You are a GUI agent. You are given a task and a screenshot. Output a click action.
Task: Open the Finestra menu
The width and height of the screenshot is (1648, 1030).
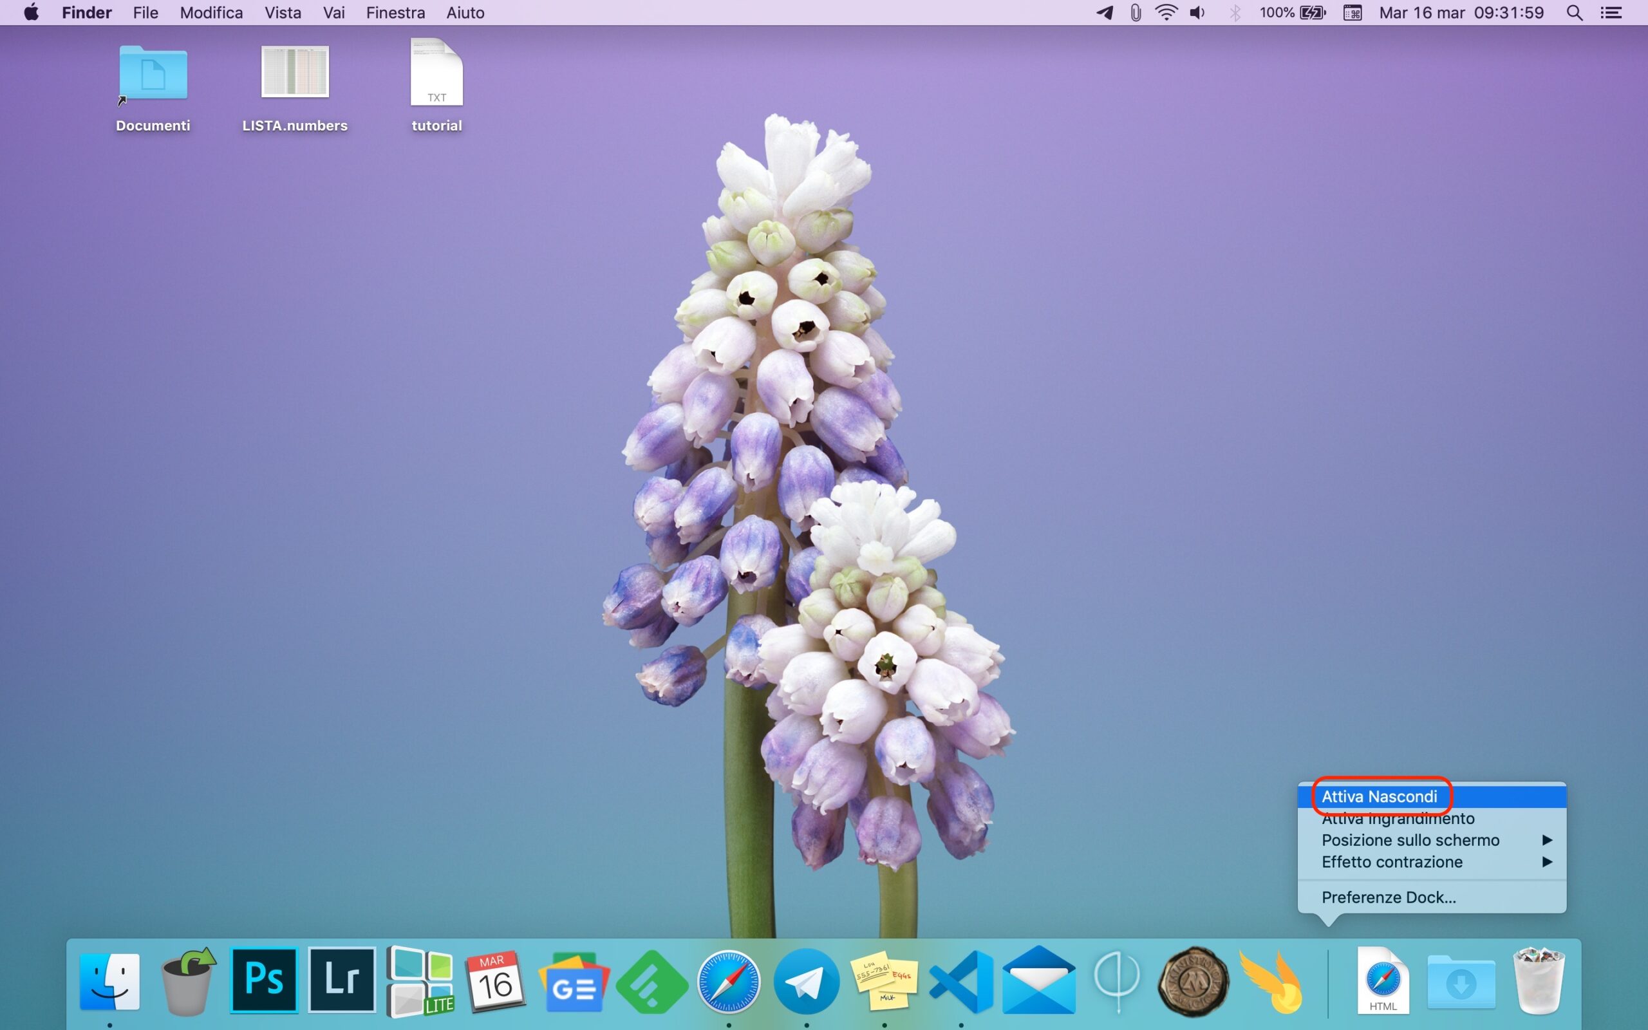pos(395,13)
